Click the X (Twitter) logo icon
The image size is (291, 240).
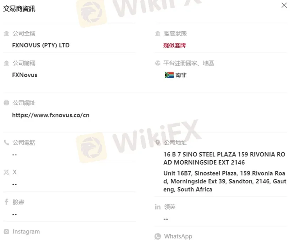[x=6, y=172]
